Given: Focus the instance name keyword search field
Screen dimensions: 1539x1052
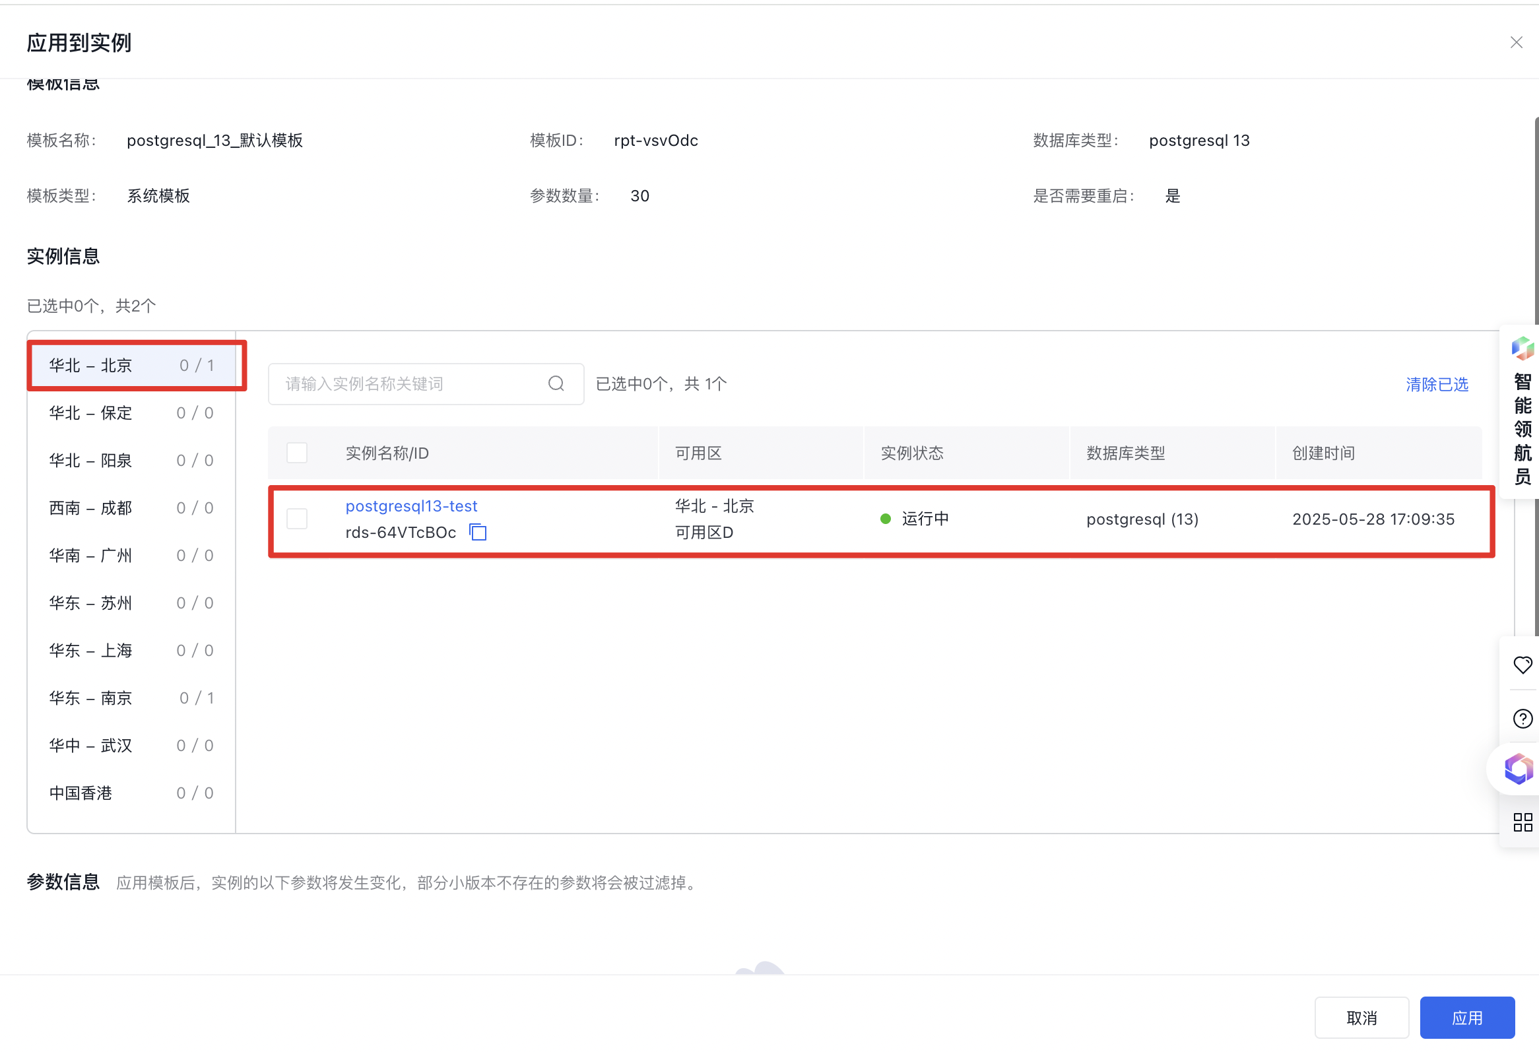Looking at the screenshot, I should (426, 384).
